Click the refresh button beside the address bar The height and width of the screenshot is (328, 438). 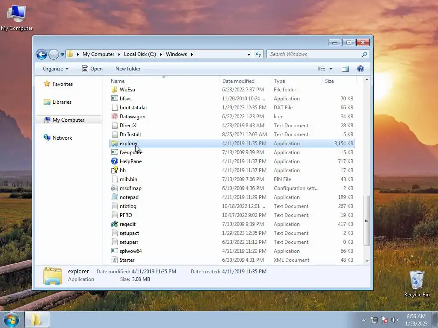pyautogui.click(x=258, y=54)
